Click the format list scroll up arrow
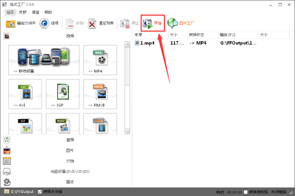Image resolution: width=295 pixels, height=196 pixels. 127,45
